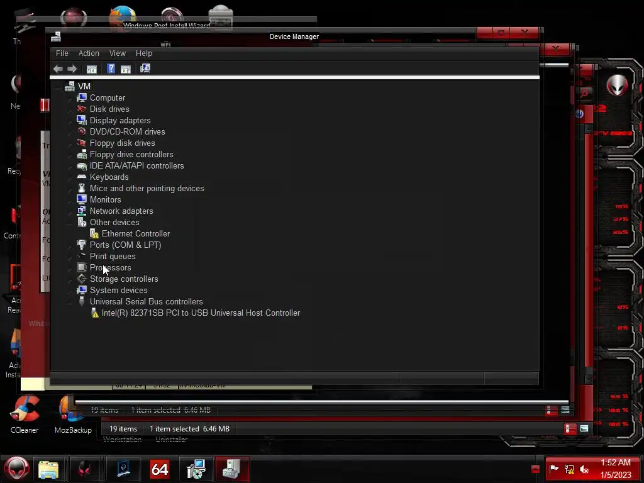The image size is (644, 483).
Task: Click the show/hide console tree toolbar icon
Action: click(92, 69)
